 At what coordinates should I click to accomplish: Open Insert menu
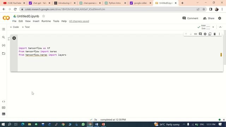pyautogui.click(x=36, y=21)
